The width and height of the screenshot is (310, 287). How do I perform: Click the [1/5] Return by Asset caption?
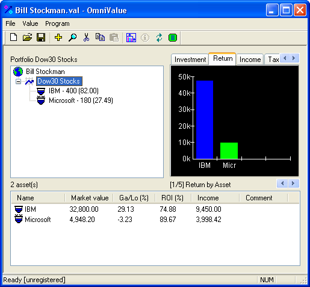[200, 185]
